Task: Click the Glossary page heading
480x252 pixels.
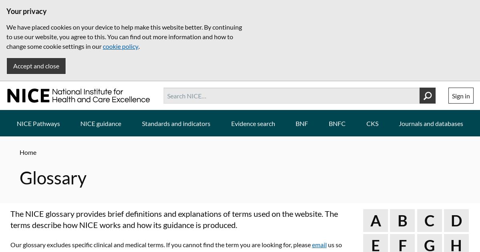Action: coord(53,178)
